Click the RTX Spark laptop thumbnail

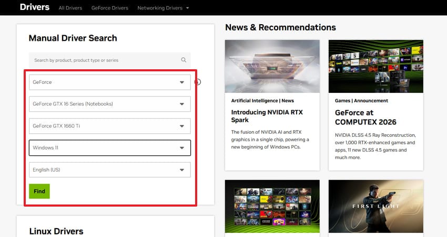[x=272, y=66]
